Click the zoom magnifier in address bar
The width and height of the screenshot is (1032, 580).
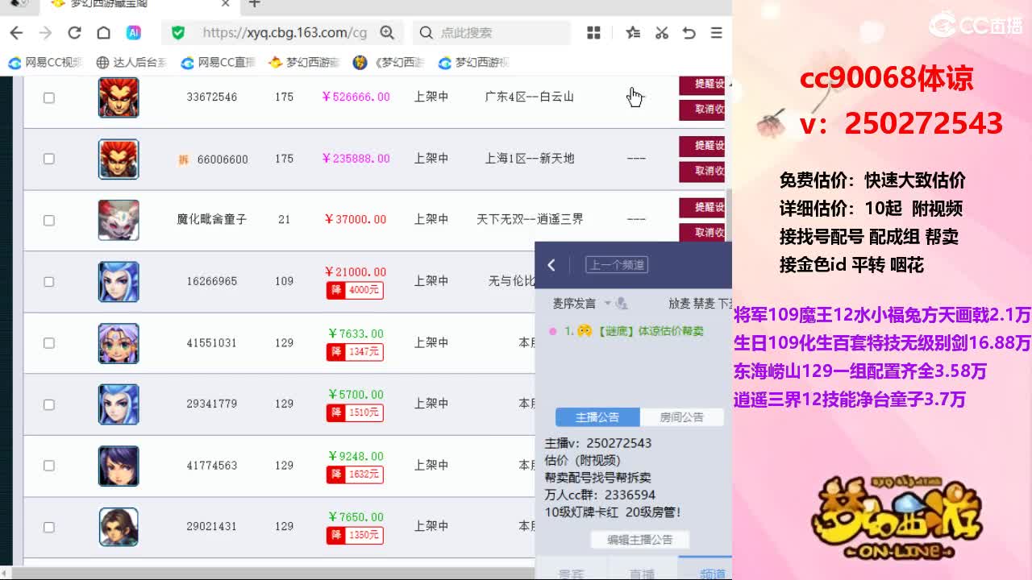[387, 33]
